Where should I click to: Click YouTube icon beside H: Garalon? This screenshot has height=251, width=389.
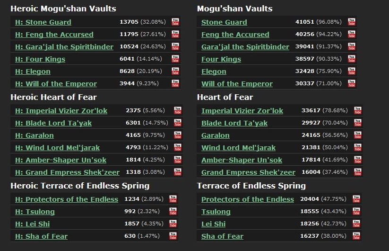coord(178,135)
